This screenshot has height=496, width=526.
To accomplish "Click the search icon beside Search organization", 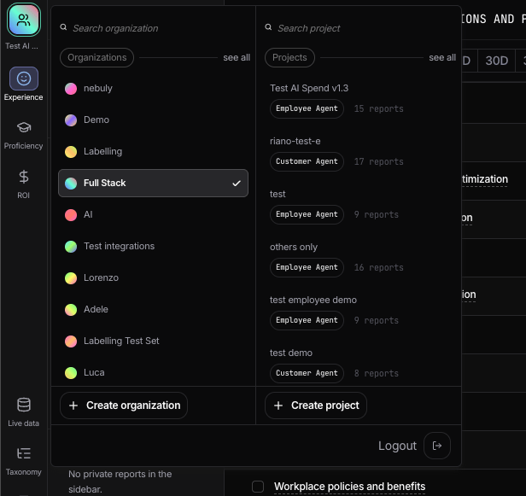I will click(x=63, y=27).
